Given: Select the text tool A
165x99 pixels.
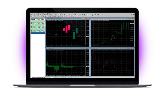Looking at the screenshot, I should [48, 17].
